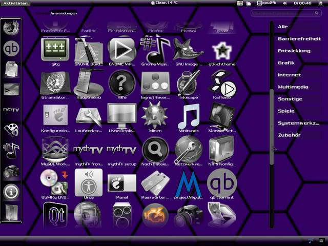Screen dimensions: 328x246
Task: Open the music note icon in dock
Action: 11,151
